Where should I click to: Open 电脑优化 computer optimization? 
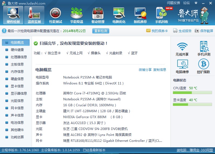[x=119, y=16]
